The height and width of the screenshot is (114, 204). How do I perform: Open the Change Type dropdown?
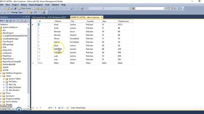tap(18, 12)
